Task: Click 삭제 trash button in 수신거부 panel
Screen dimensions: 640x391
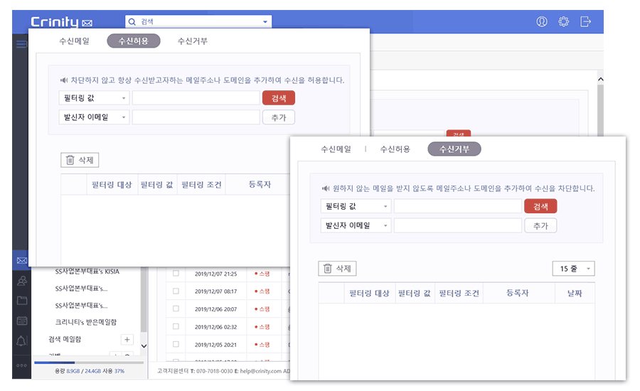Action: (x=337, y=269)
